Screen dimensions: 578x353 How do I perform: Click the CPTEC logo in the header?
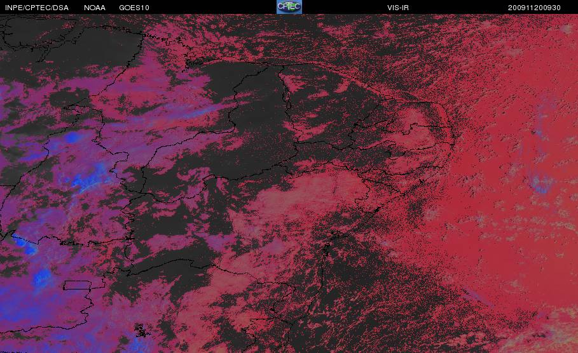click(289, 6)
